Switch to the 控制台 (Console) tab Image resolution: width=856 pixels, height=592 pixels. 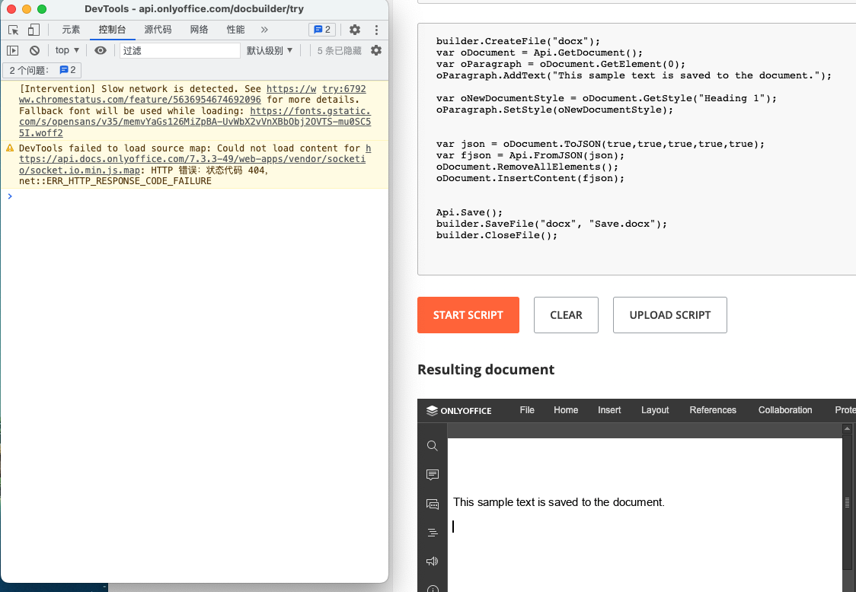click(x=112, y=30)
